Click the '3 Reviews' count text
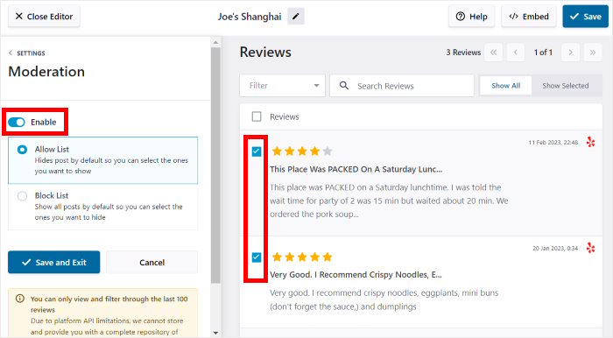 (x=463, y=53)
